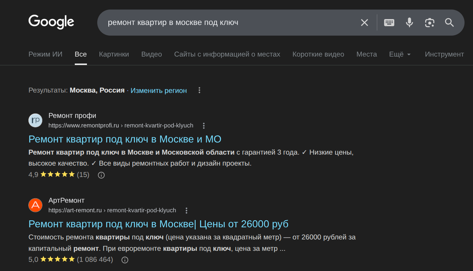Viewport: 473px width, 271px height.
Task: Click the Изменить регион link
Action: click(x=158, y=90)
